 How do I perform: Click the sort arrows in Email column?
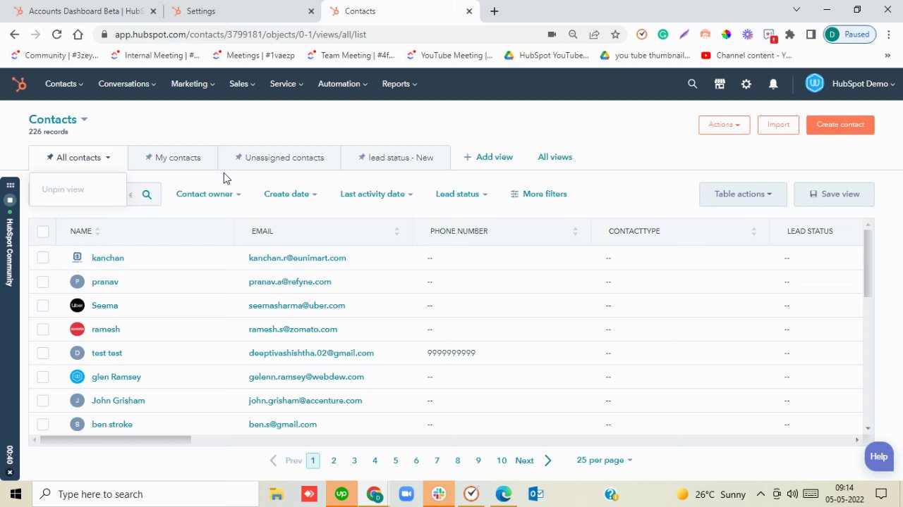396,231
